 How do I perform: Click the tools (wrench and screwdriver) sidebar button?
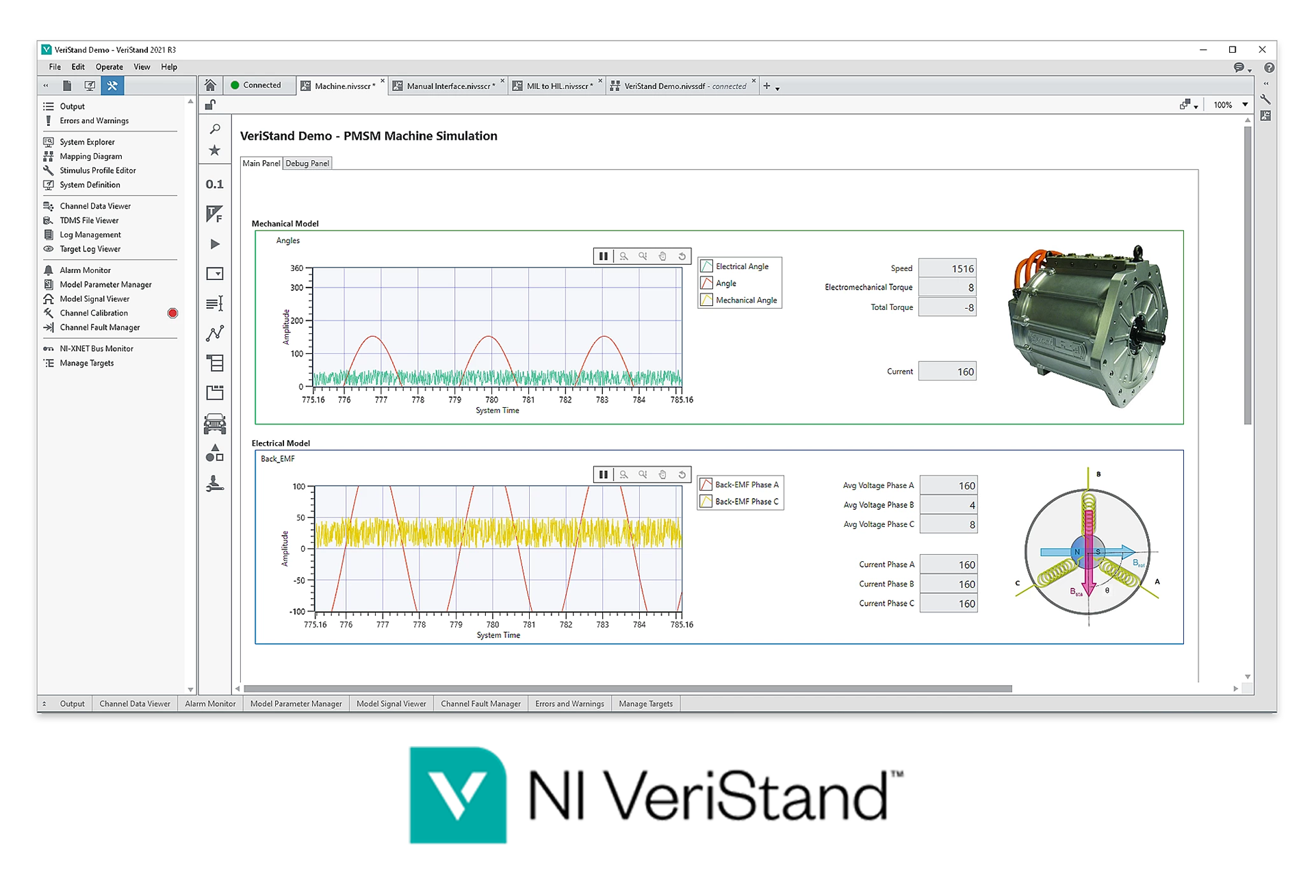pos(112,86)
